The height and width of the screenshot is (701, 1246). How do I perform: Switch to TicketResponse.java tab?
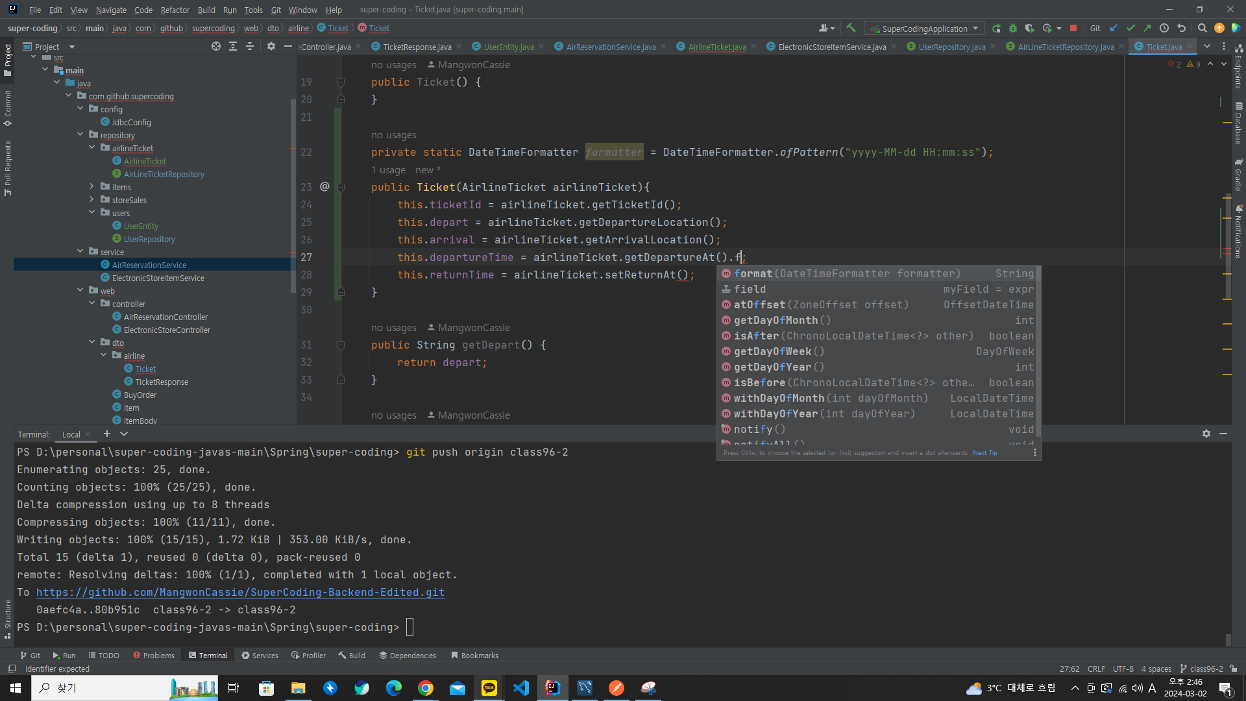[x=417, y=47]
